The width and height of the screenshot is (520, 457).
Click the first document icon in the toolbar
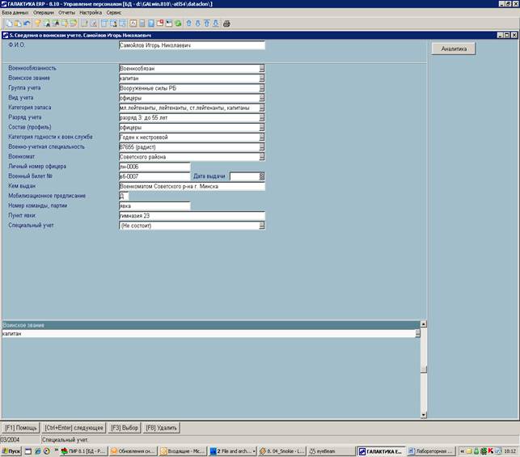pos(6,23)
